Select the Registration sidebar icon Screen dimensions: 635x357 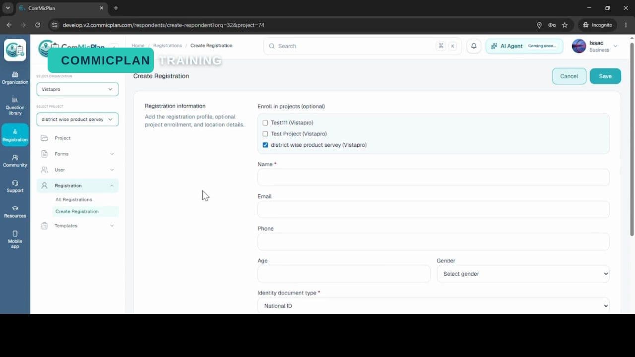point(15,135)
